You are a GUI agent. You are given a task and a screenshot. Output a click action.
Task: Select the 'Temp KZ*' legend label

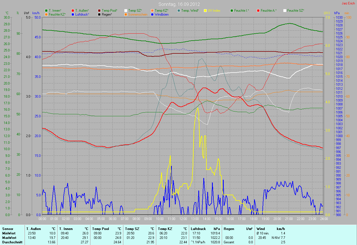click(161, 11)
